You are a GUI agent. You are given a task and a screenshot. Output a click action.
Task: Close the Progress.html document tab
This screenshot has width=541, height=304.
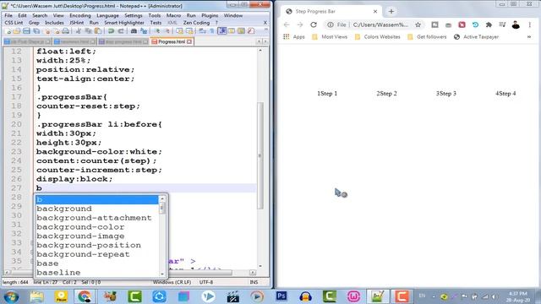pyautogui.click(x=189, y=41)
